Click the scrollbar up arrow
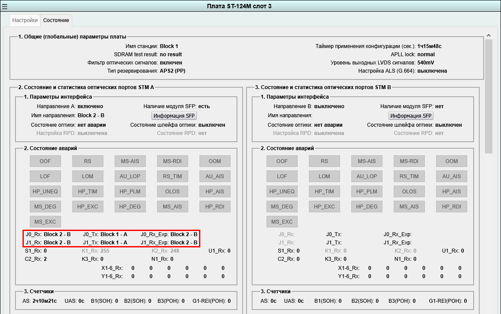Image resolution: width=501 pixels, height=314 pixels. [488, 35]
